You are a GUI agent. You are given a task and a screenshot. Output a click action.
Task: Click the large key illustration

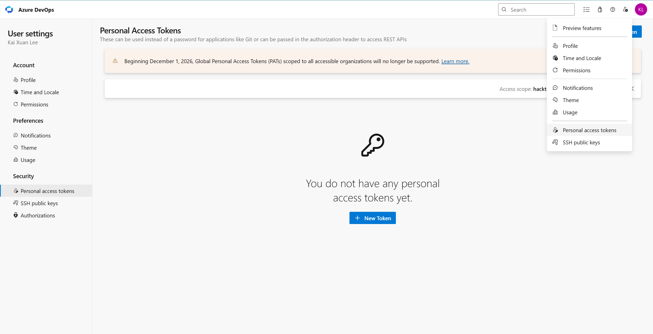tap(373, 145)
